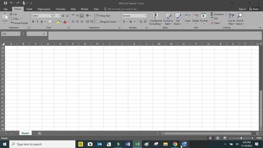This screenshot has height=148, width=263.
Task: Open Cell Styles gallery
Action: tap(178, 19)
